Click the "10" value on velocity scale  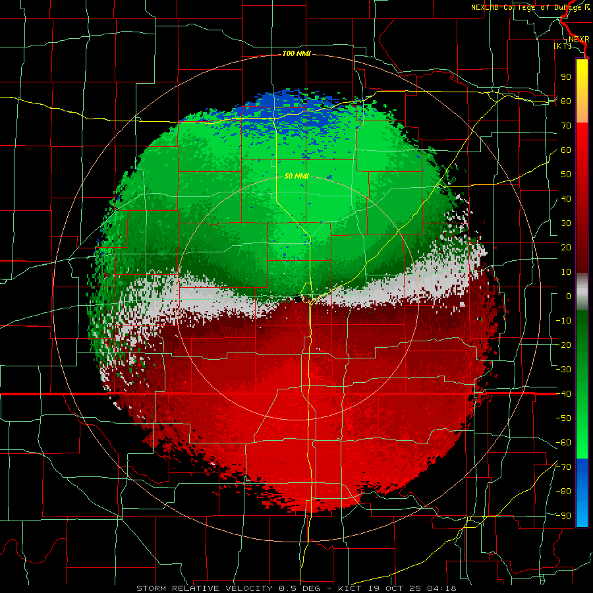[566, 272]
